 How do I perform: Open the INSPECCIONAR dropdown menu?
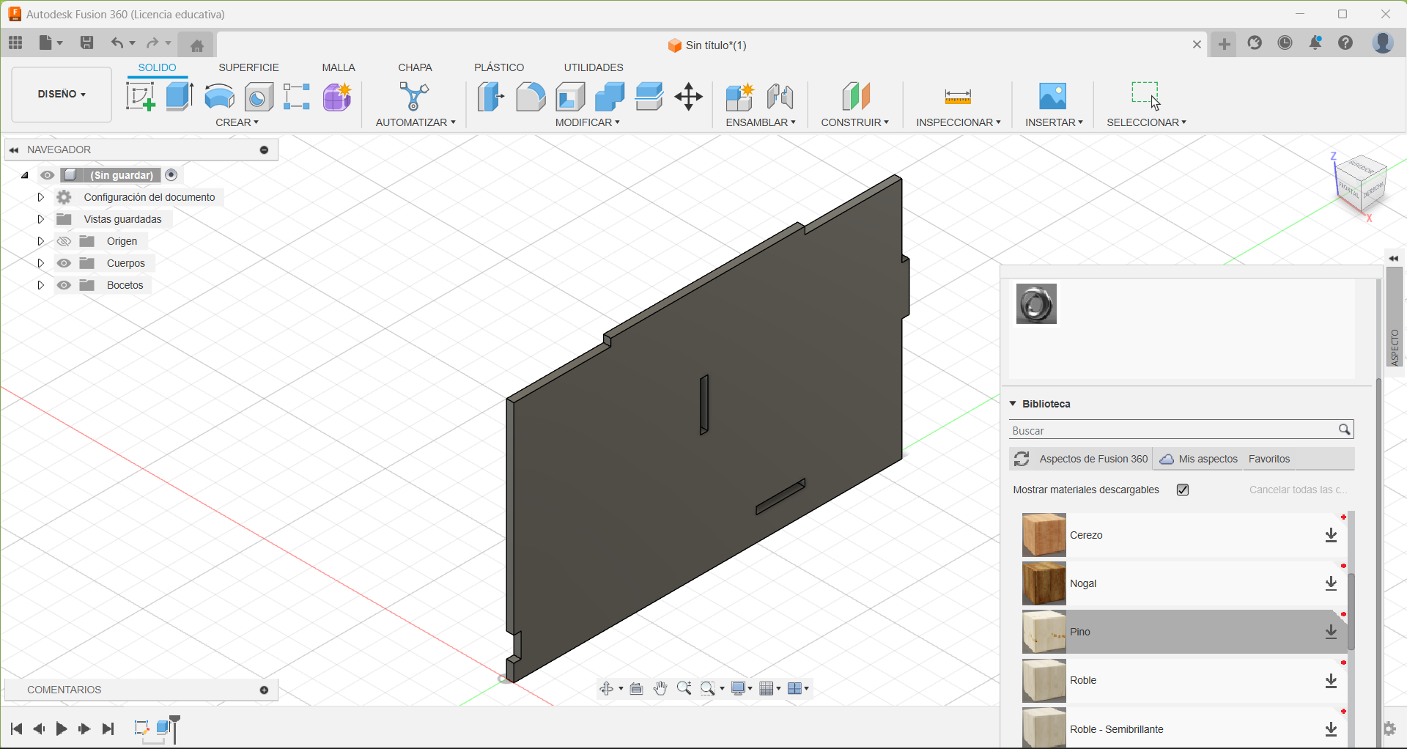click(958, 122)
